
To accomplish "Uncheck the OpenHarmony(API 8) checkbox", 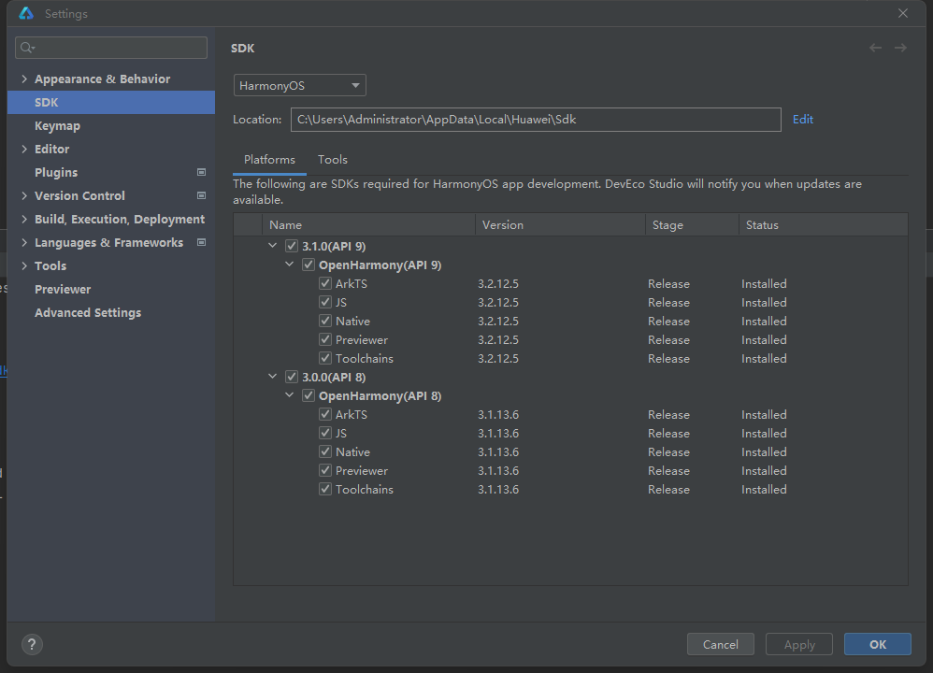I will tap(309, 395).
